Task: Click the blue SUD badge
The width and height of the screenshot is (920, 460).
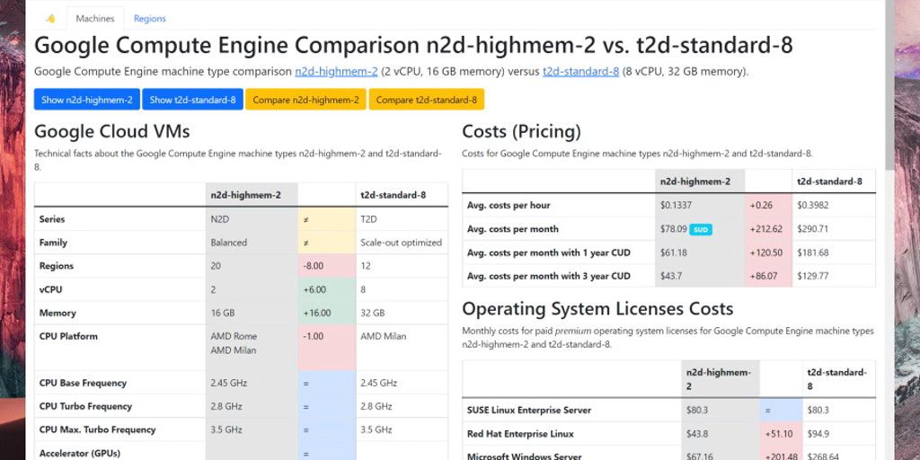Action: pos(701,230)
